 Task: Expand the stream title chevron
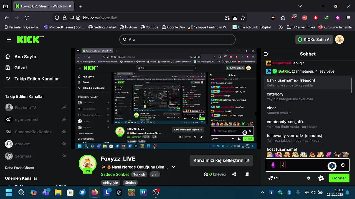pyautogui.click(x=173, y=167)
